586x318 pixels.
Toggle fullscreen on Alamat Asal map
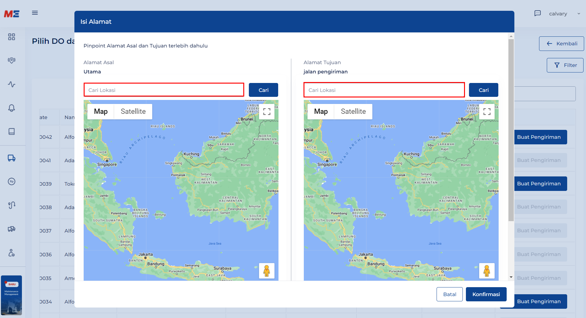click(x=267, y=112)
